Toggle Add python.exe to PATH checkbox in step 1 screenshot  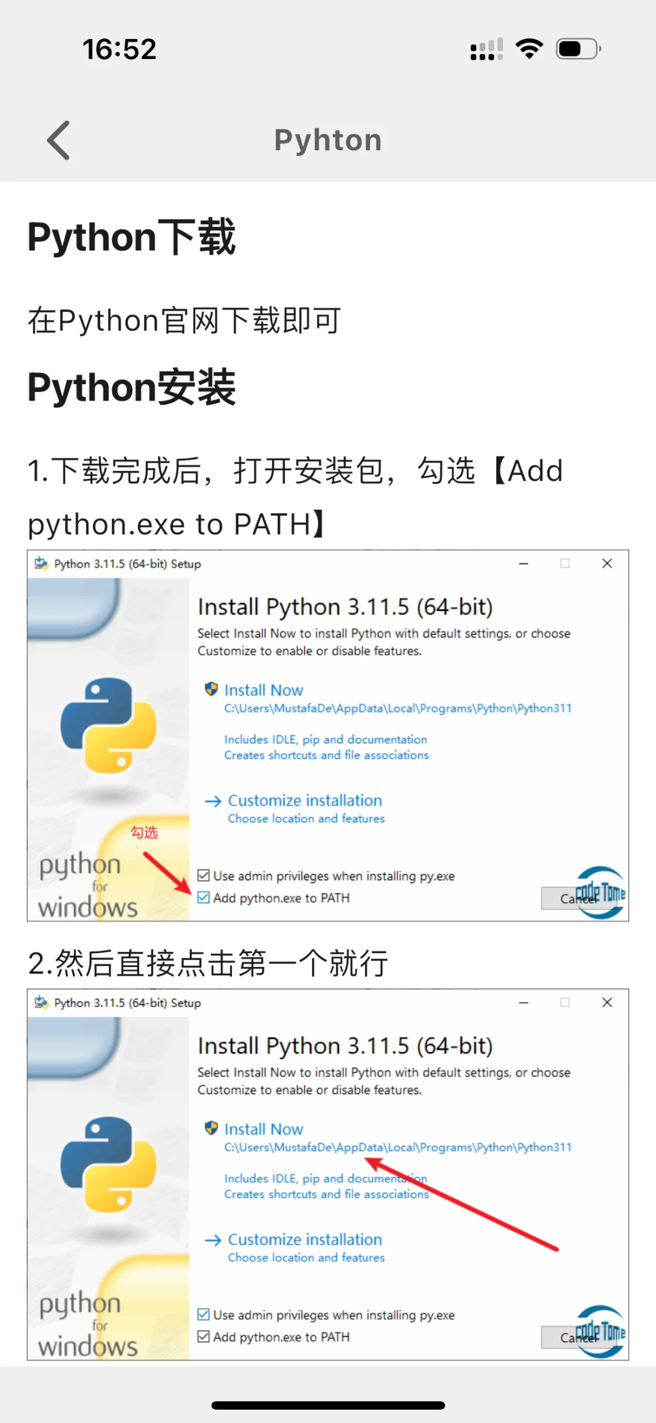tap(203, 897)
